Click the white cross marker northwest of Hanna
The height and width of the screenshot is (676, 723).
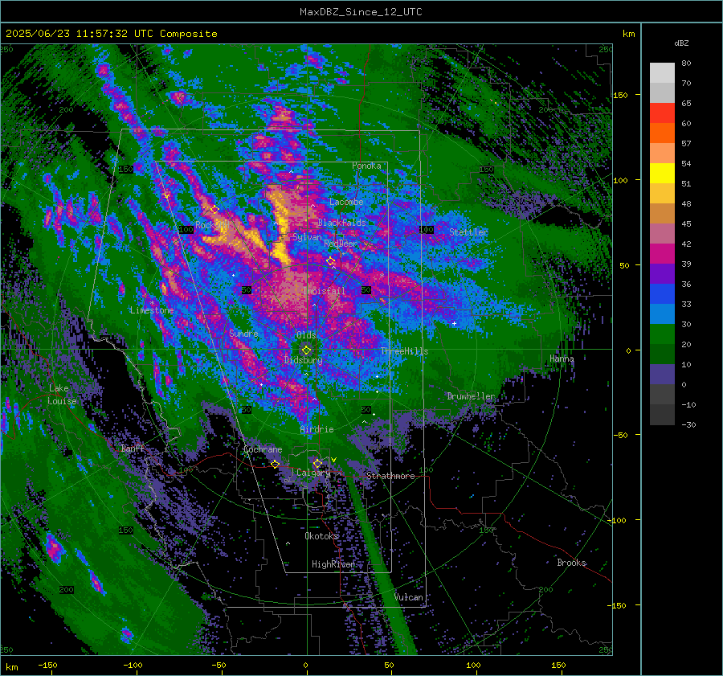(x=454, y=323)
